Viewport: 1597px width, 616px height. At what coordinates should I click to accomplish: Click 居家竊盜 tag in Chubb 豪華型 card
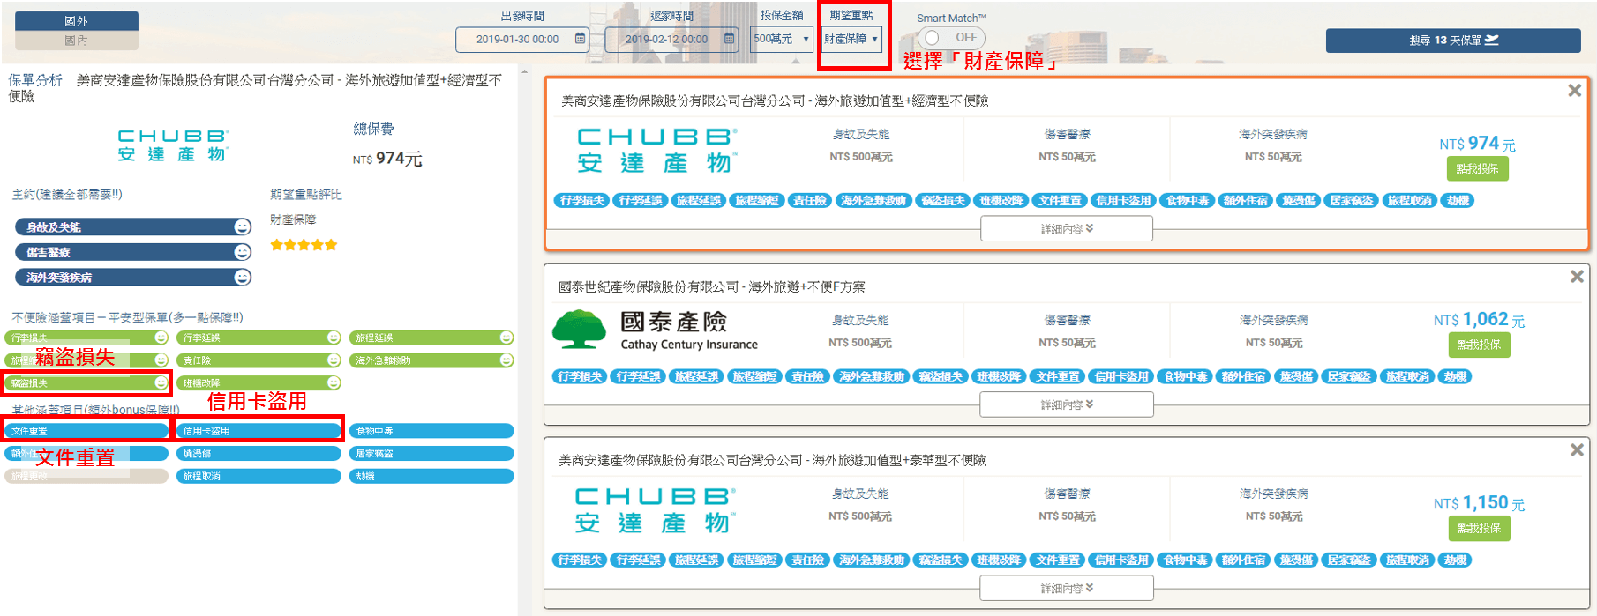[1349, 560]
